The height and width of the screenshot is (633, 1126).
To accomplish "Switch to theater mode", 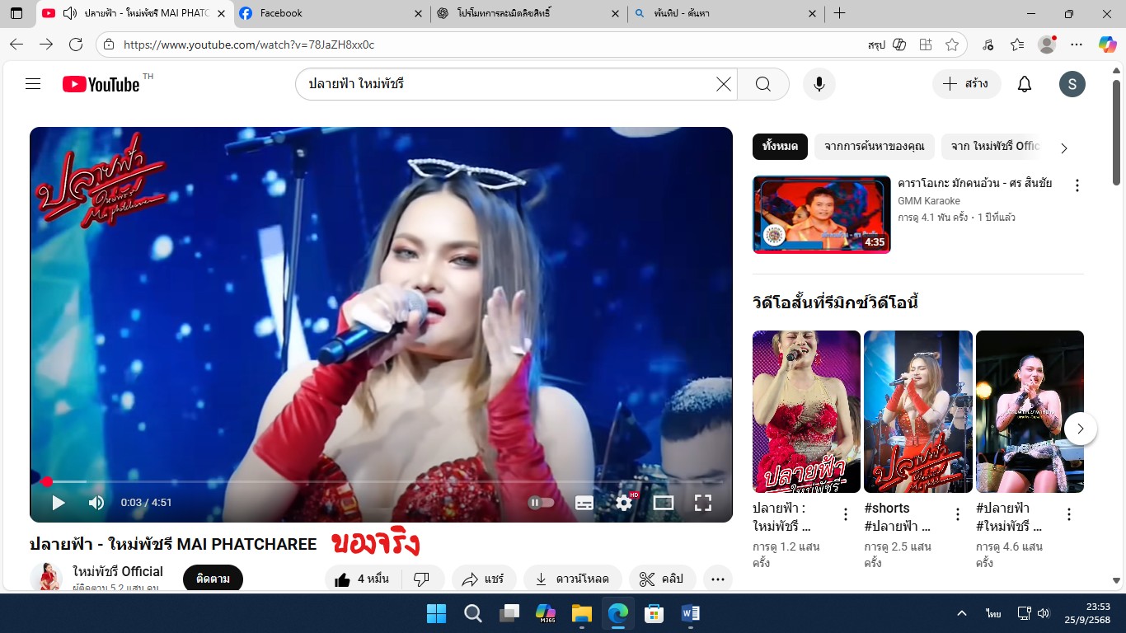I will pos(664,502).
